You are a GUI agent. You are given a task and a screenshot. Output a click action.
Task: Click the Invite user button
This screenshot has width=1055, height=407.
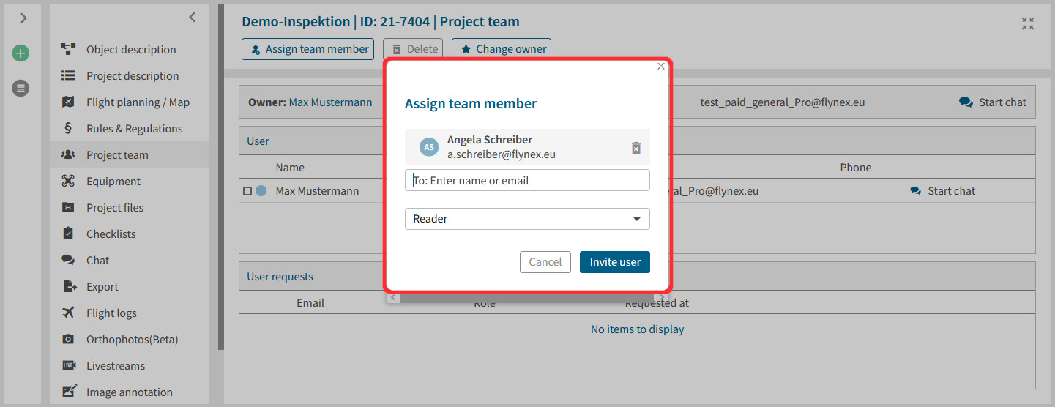coord(615,262)
